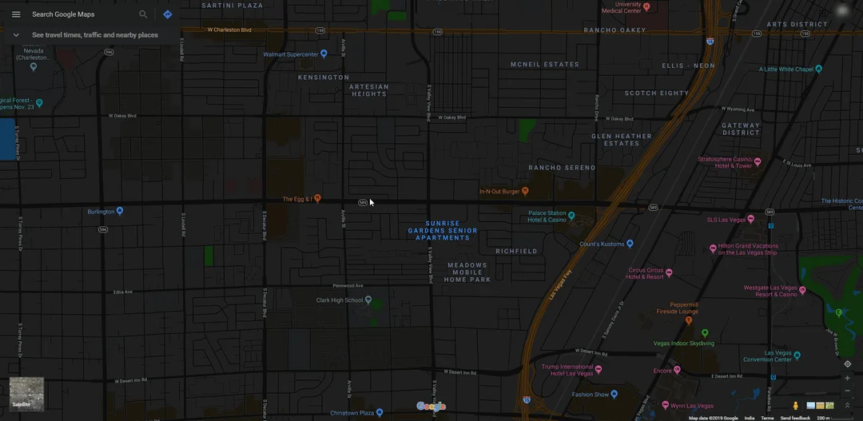Select the Stratosphere Casino, Hotel & Tower pin

click(x=758, y=162)
